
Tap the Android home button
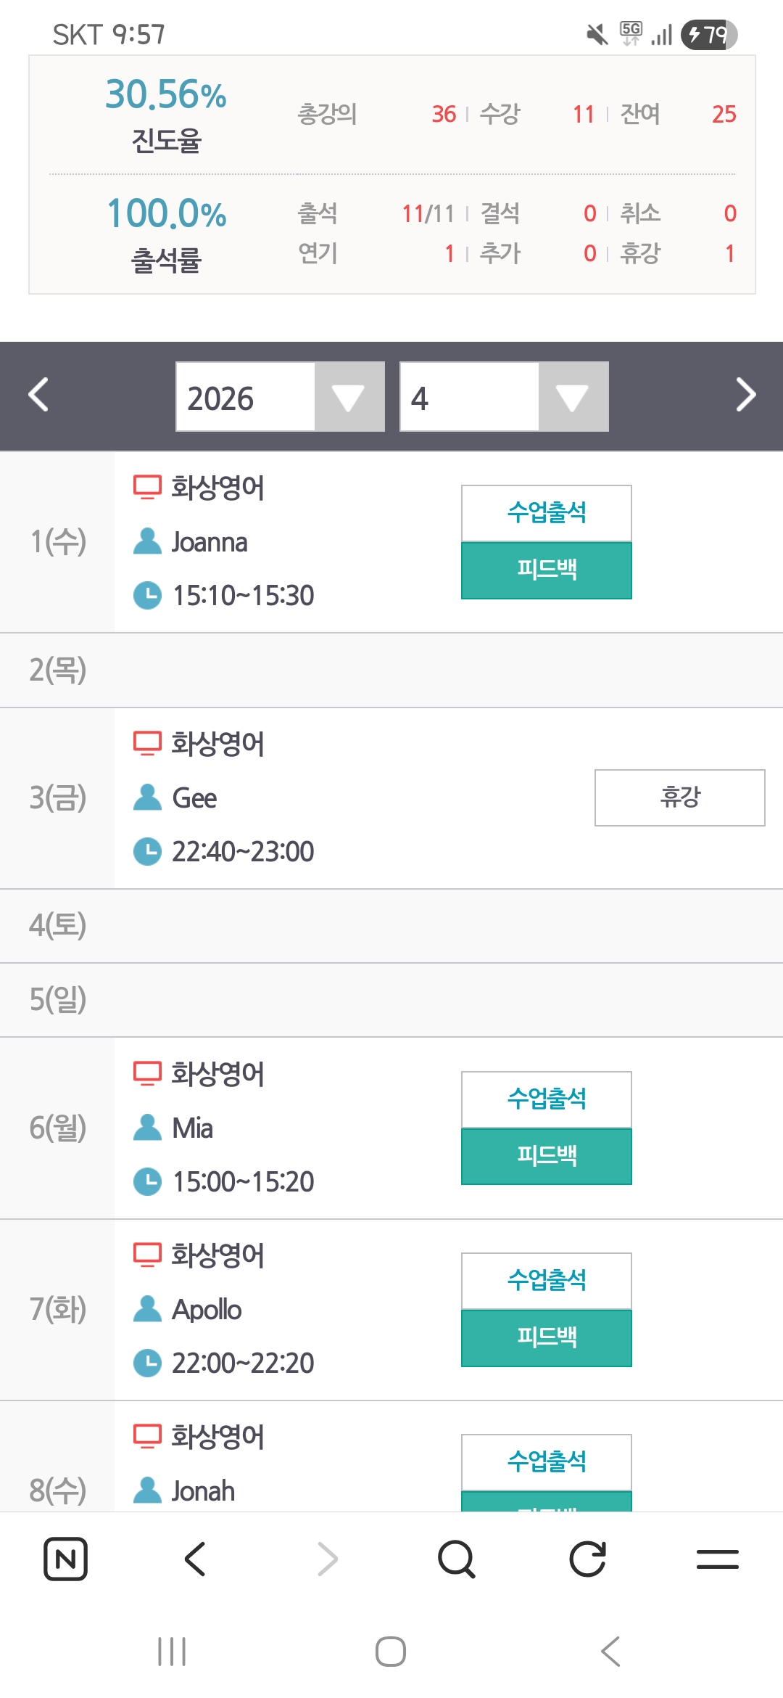coord(391,1652)
